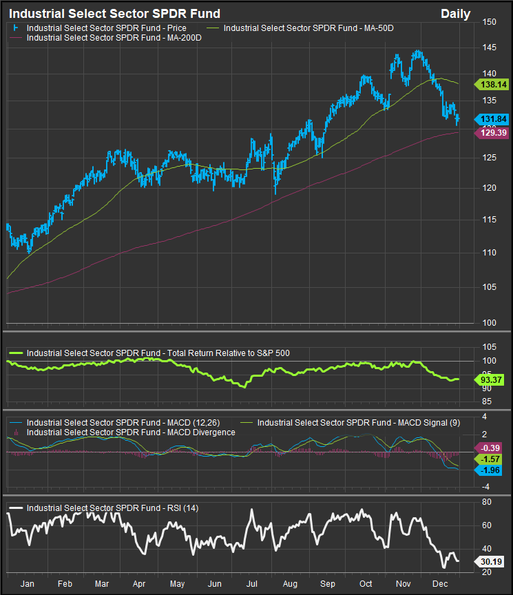Click the Price legend marker icon
The width and height of the screenshot is (513, 595).
pos(16,28)
